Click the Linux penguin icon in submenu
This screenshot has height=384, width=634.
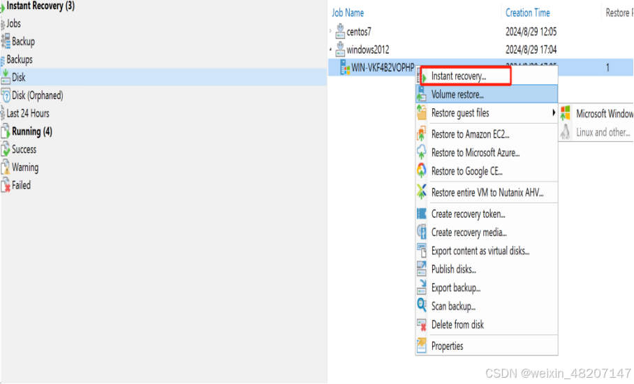(566, 132)
